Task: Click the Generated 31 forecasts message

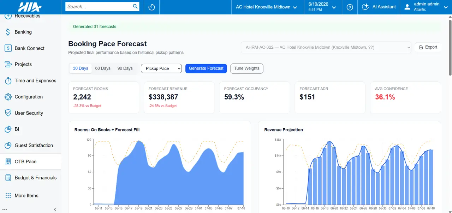Action: tap(95, 26)
